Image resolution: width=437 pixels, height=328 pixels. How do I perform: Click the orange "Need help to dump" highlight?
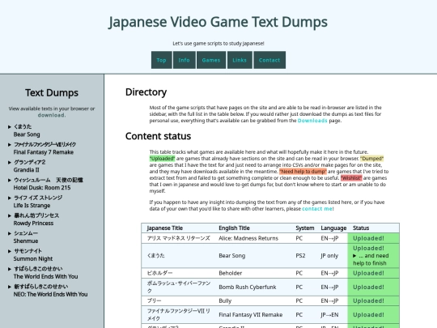303,171
